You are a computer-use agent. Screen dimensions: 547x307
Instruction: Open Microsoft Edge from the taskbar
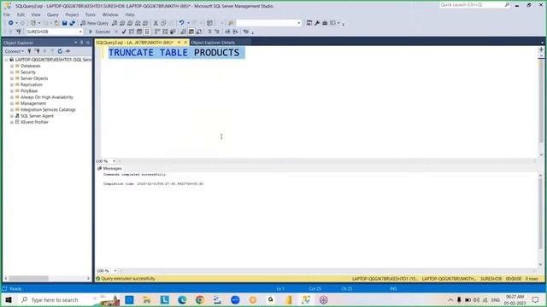[x=182, y=299]
